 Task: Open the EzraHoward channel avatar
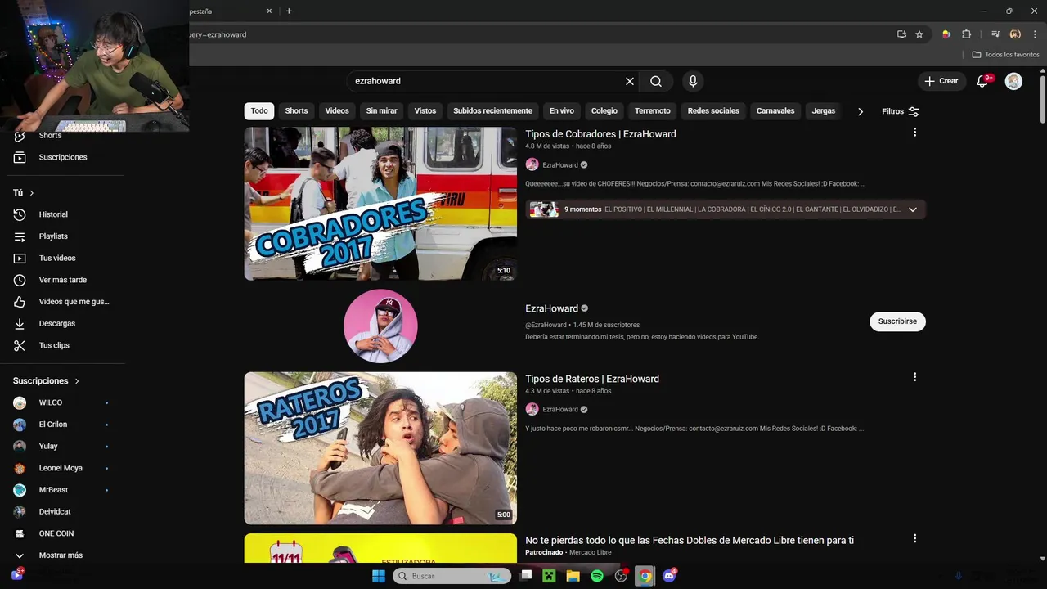click(x=380, y=326)
